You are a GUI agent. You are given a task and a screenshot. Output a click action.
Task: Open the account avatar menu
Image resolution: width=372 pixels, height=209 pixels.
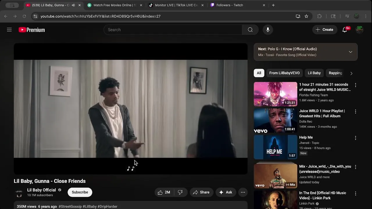360,30
